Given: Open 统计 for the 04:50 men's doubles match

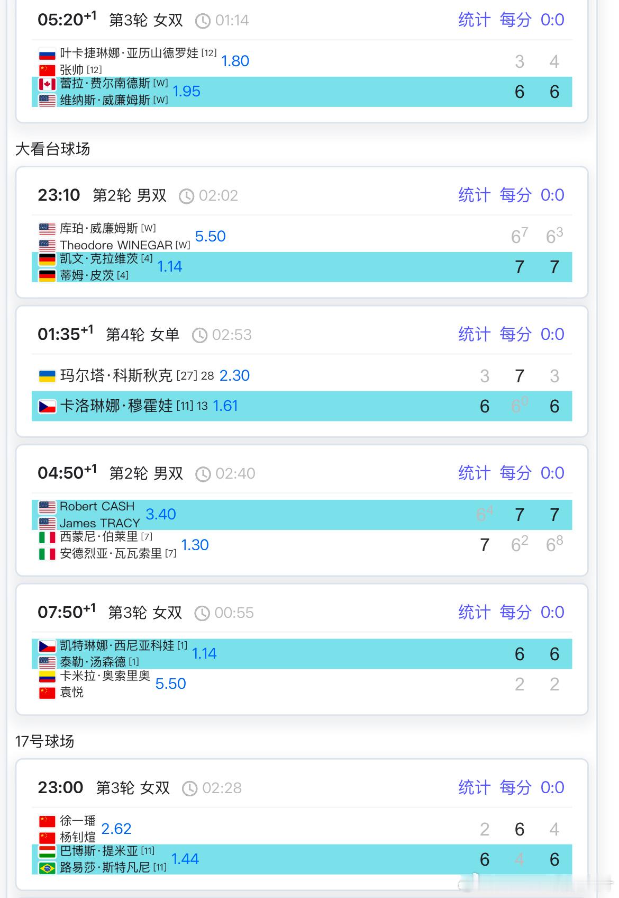Looking at the screenshot, I should (x=474, y=473).
